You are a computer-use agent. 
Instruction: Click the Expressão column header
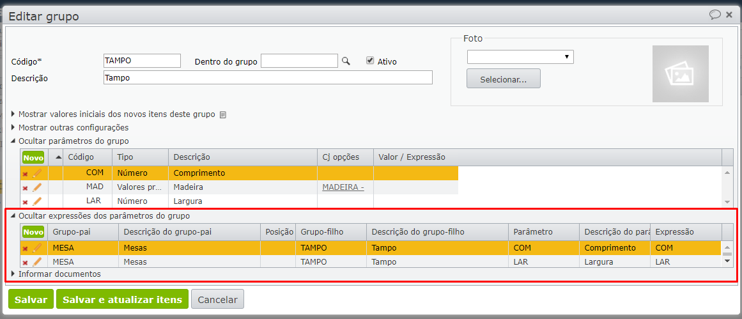686,232
